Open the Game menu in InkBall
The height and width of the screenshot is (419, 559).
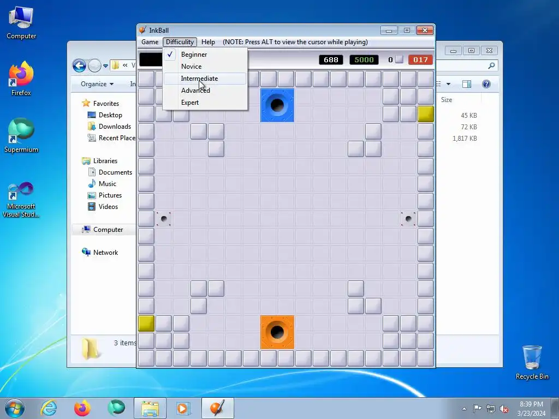click(x=150, y=42)
